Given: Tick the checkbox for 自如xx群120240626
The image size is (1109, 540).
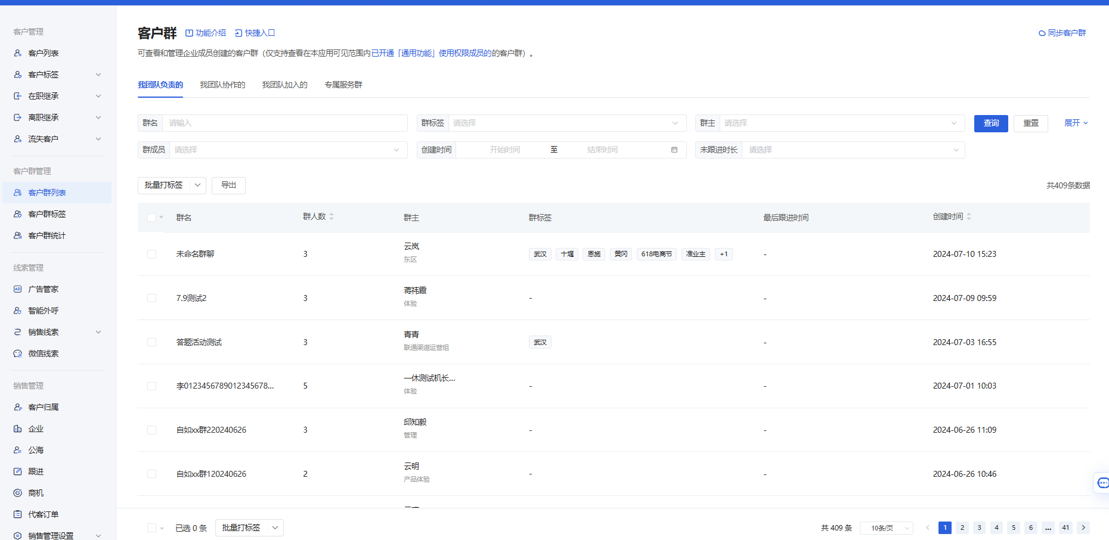Looking at the screenshot, I should [151, 474].
